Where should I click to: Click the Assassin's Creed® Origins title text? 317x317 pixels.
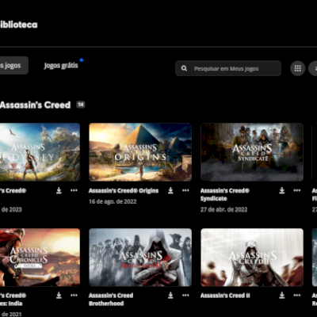(124, 191)
